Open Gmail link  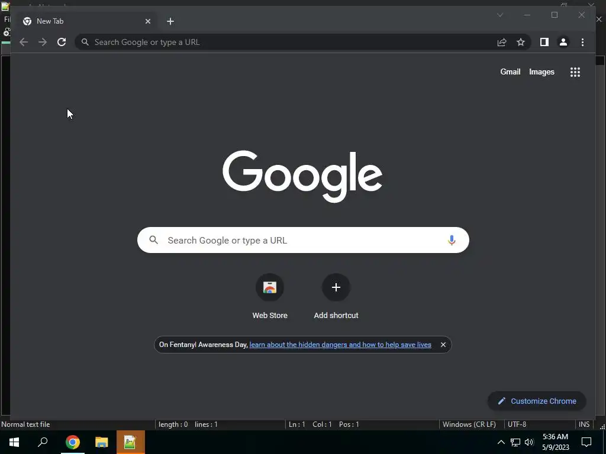pyautogui.click(x=510, y=72)
